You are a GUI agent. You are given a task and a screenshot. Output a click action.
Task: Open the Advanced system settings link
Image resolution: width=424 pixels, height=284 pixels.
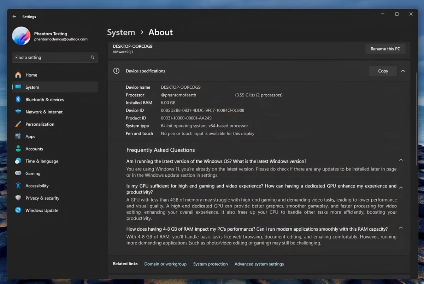259,264
